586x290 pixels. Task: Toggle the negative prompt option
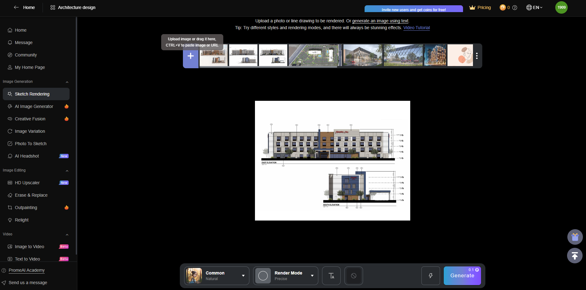tap(353, 275)
